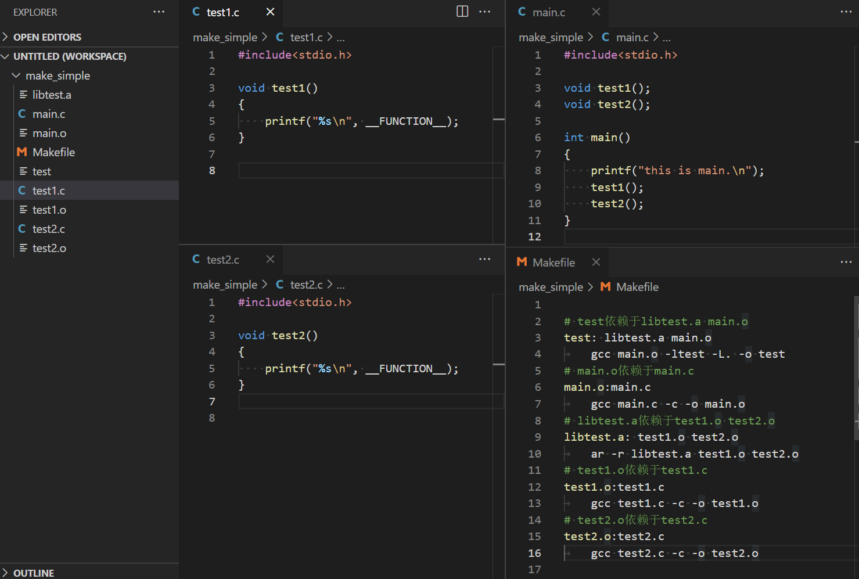Close the Makefile editor tab
Viewport: 859px width, 579px height.
[x=596, y=262]
